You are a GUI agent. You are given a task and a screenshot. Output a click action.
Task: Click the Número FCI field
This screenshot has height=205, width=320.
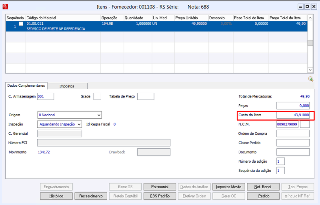click(104, 143)
